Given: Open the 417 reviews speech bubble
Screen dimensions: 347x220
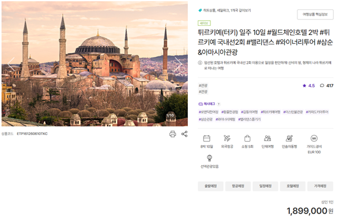Looking at the screenshot, I should tap(326, 86).
